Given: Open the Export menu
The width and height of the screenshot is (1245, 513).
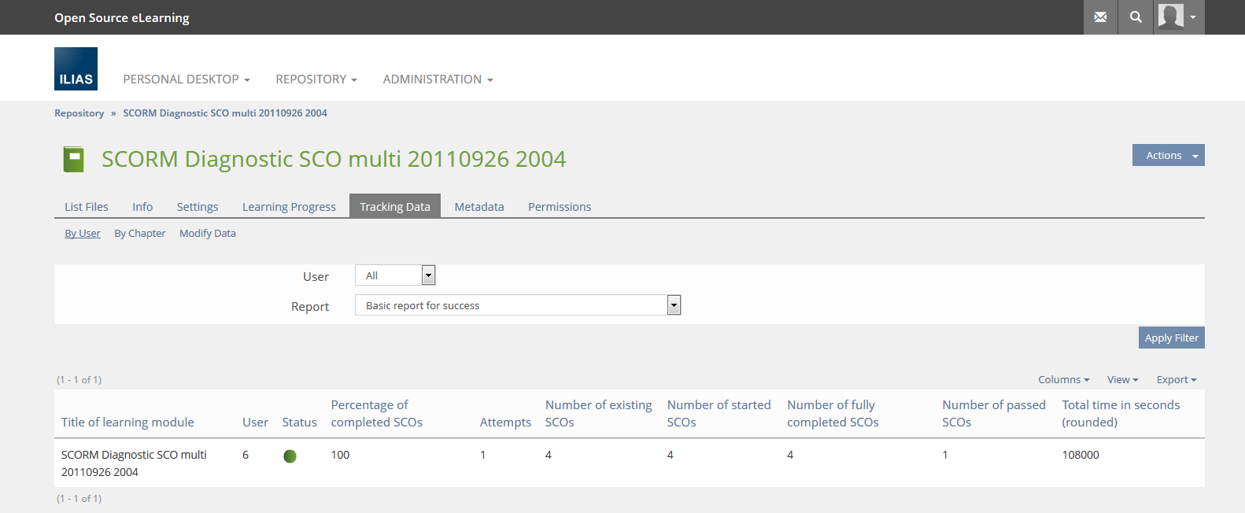Looking at the screenshot, I should tap(1176, 380).
